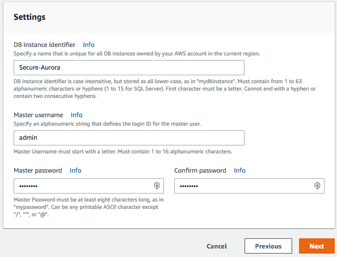Image resolution: width=337 pixels, height=257 pixels.
Task: Click the Settings section heading
Action: [30, 17]
